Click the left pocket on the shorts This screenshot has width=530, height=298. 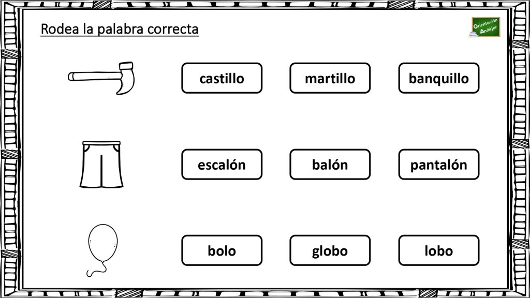point(86,147)
